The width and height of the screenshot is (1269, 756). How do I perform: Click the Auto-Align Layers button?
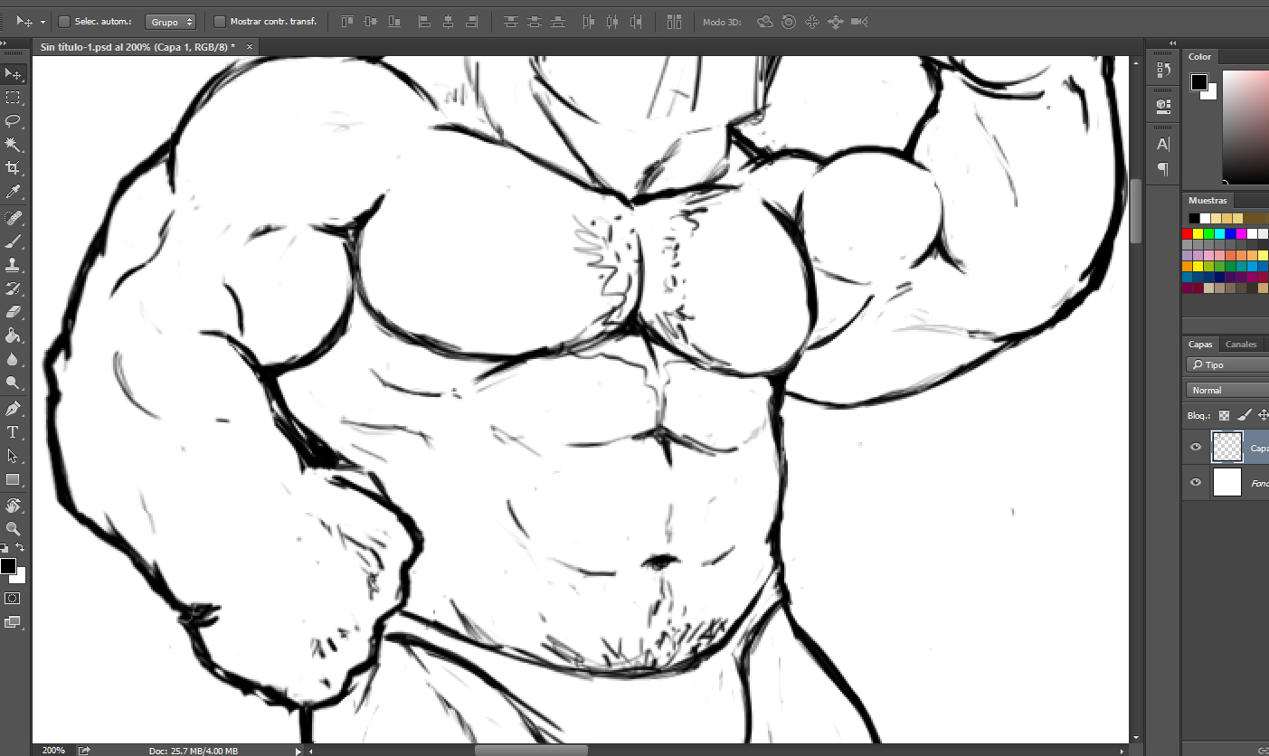673,22
